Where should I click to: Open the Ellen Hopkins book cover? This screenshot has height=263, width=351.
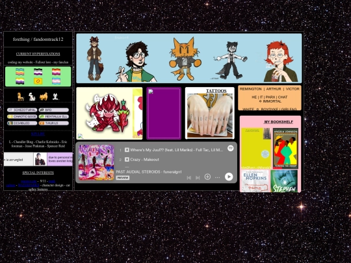[255, 181]
